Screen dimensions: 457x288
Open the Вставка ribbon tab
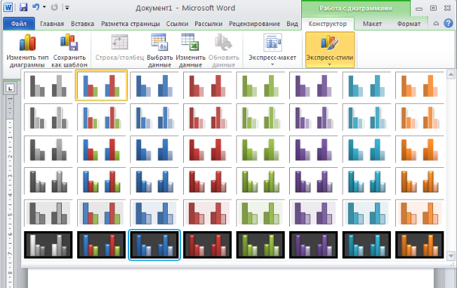(83, 23)
